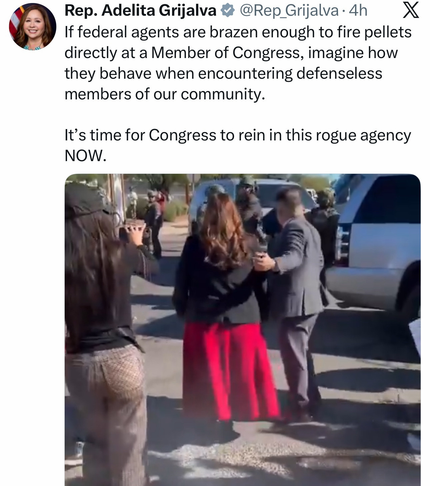Play the embedded street scene video
430x486 pixels.
[242, 330]
